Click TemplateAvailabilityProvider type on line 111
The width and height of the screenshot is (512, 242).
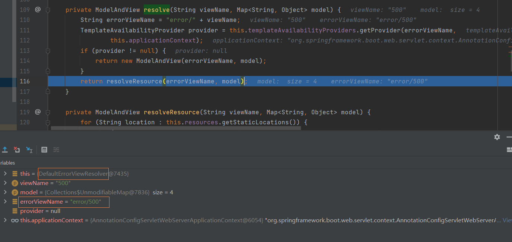click(x=133, y=31)
